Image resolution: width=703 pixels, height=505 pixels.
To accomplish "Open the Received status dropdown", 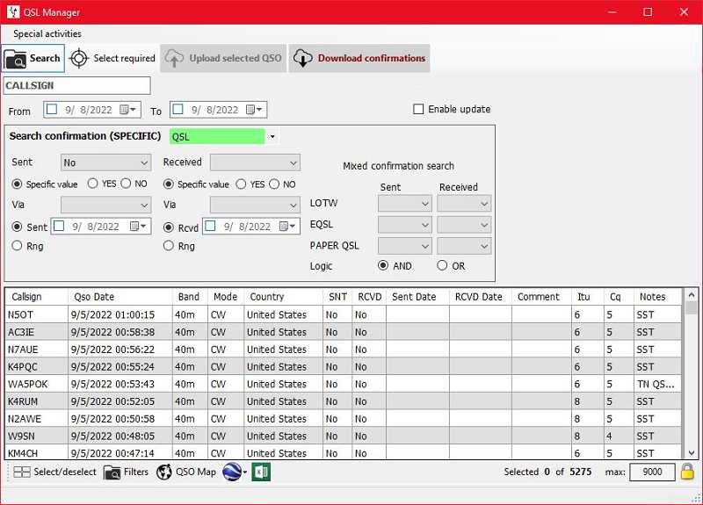I will click(255, 163).
